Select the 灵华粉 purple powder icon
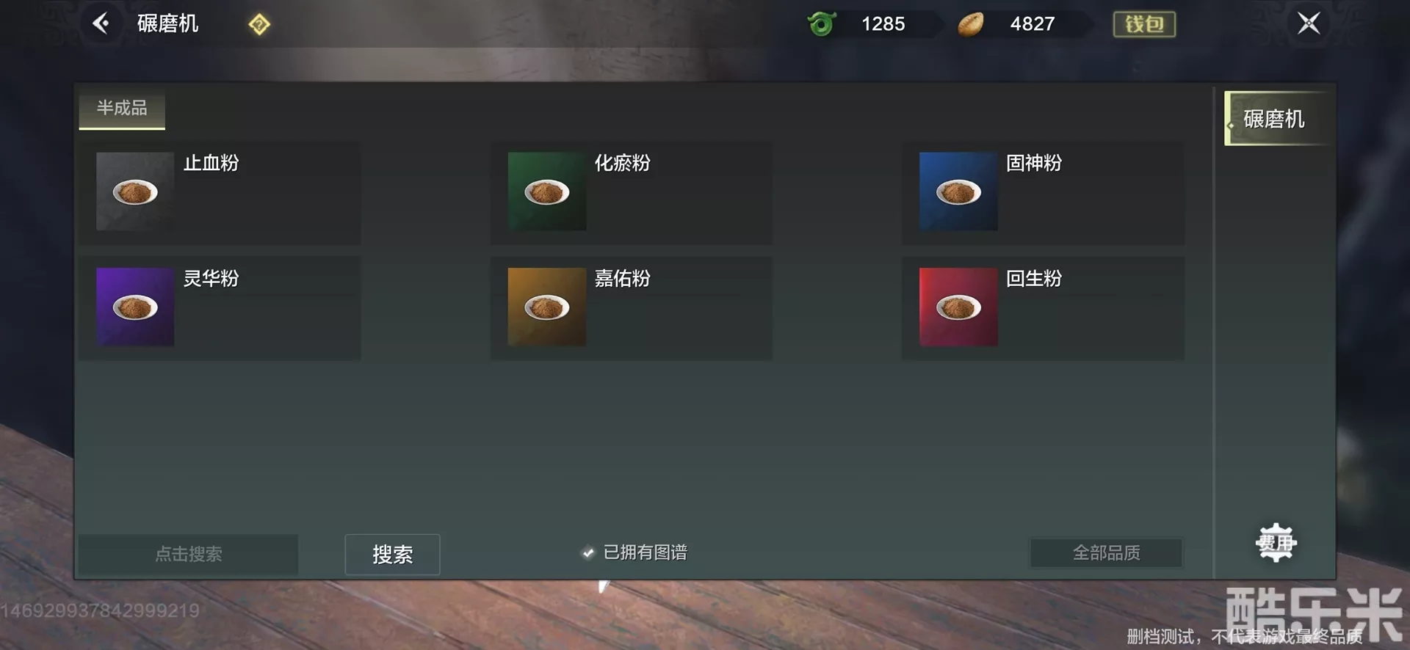Image resolution: width=1410 pixels, height=650 pixels. click(x=135, y=307)
